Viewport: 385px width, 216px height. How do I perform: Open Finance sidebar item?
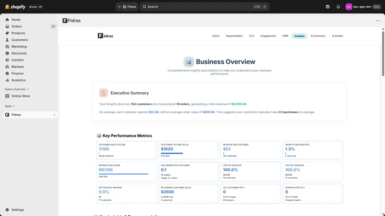(x=17, y=73)
